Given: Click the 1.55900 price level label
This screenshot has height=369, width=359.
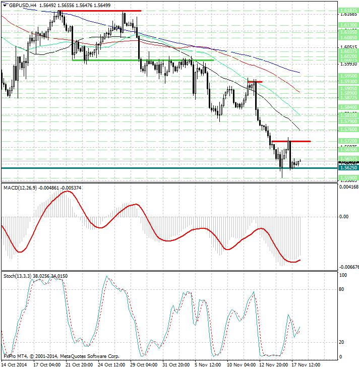Looking at the screenshot, I should [x=348, y=177].
